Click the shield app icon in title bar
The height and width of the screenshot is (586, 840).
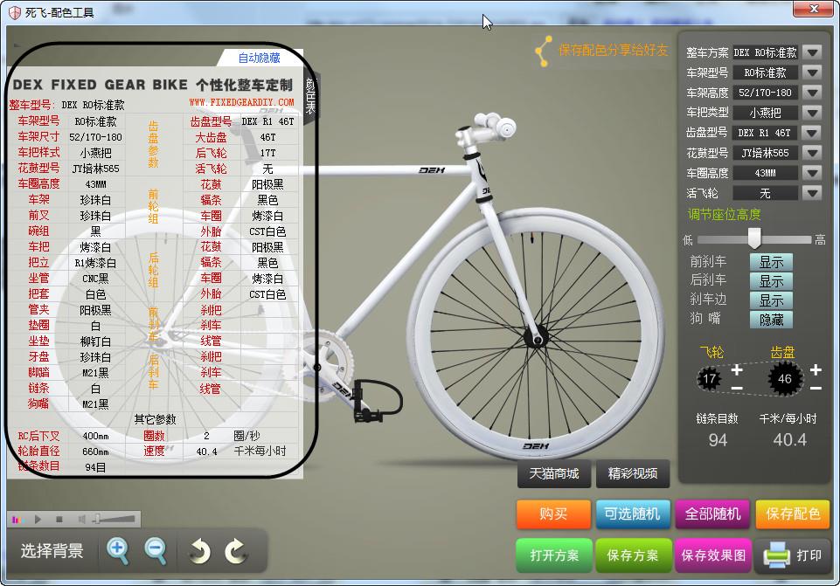coord(15,11)
